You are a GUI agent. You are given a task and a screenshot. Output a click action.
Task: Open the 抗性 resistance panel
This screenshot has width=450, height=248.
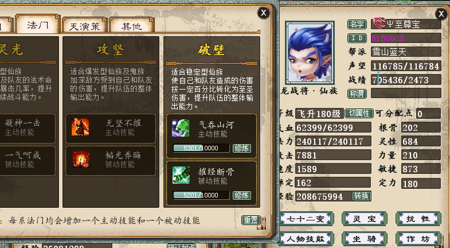pos(418,219)
